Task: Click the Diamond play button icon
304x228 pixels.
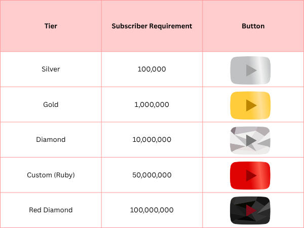Action: 250,140
